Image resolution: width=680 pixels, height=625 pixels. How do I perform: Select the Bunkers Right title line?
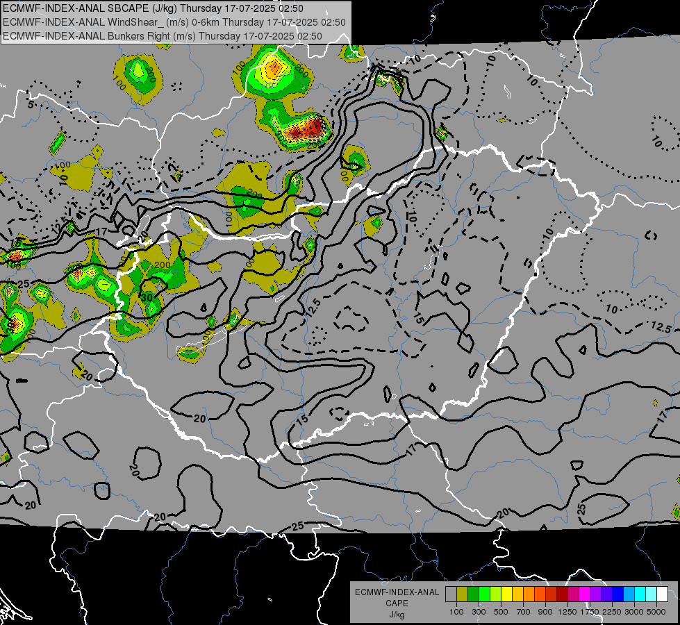163,36
